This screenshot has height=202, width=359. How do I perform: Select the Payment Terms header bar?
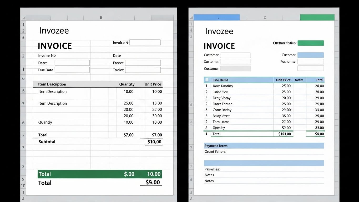264,145
